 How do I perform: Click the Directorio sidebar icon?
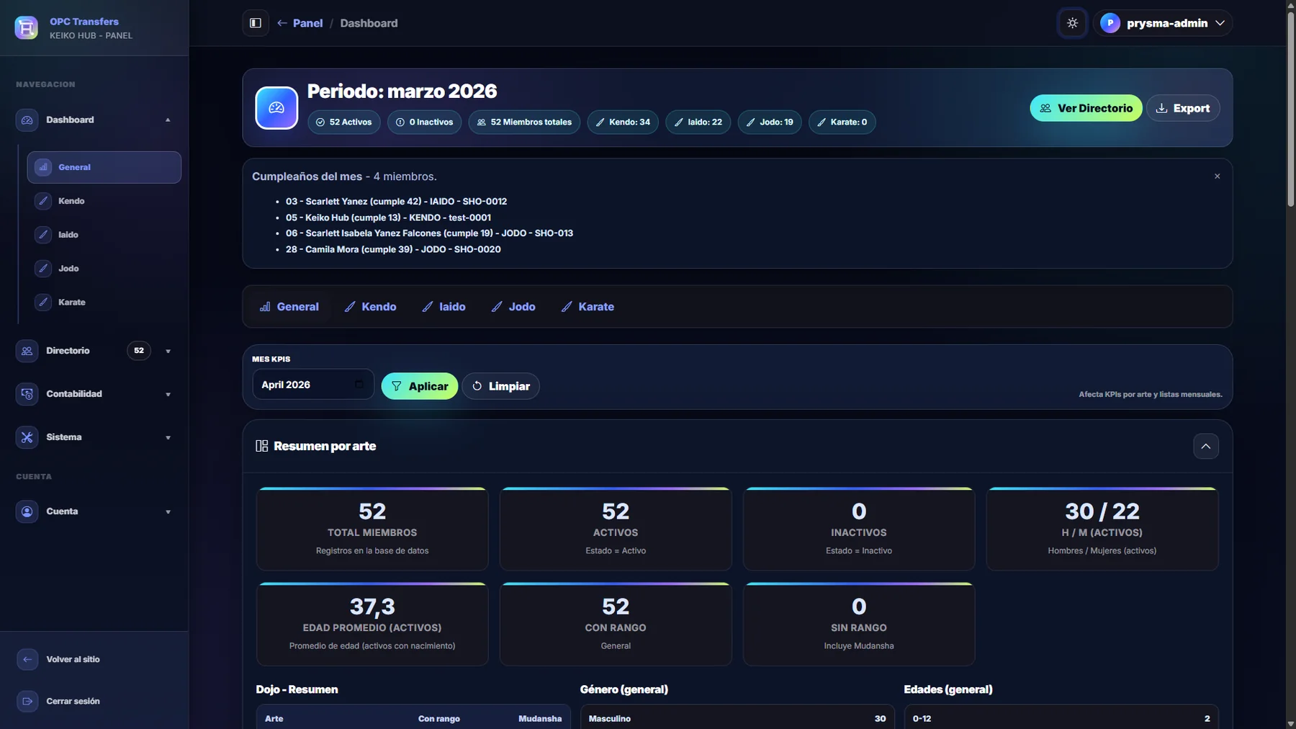27,351
